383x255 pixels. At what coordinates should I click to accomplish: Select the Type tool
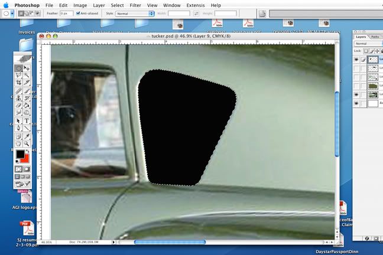(27, 121)
